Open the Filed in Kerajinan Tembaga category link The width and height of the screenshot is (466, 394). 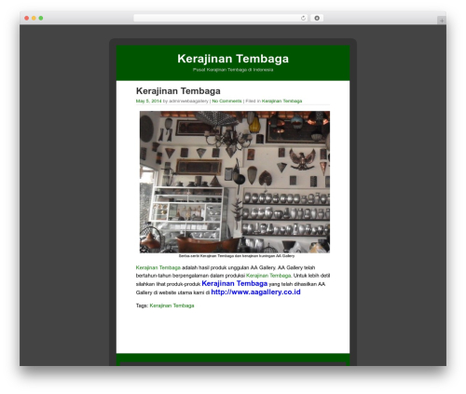point(281,101)
